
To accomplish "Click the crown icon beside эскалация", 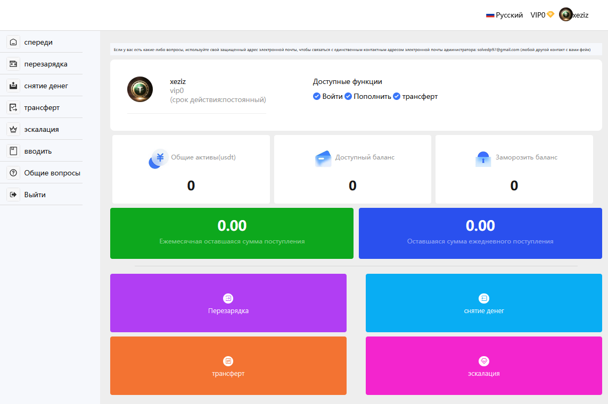I will click(13, 130).
